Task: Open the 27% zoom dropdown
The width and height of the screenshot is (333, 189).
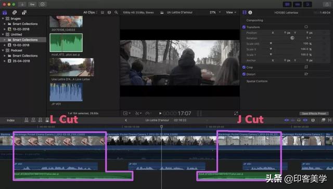Action: pos(215,12)
